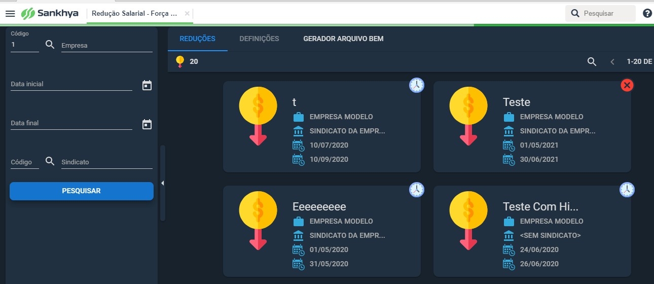This screenshot has width=654, height=284.
Task: Close the Redução Salarial tab
Action: (187, 14)
